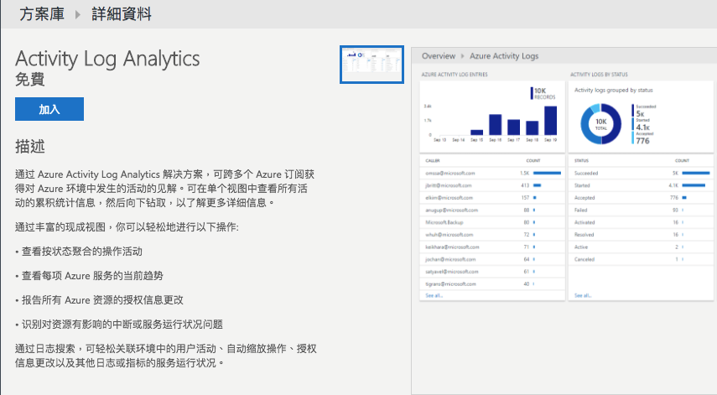The width and height of the screenshot is (717, 395).
Task: Select the 詳細資料 breadcrumb item
Action: click(x=121, y=14)
